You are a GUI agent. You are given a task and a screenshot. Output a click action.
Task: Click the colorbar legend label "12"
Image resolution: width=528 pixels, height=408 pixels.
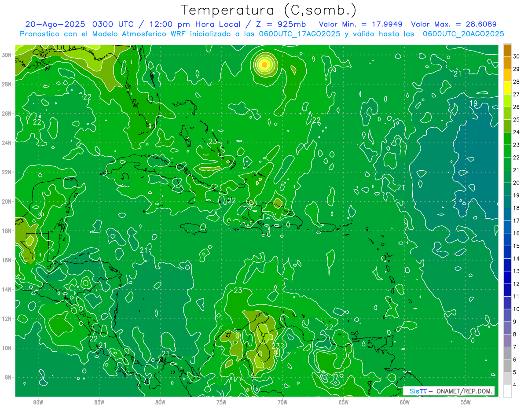(x=517, y=284)
